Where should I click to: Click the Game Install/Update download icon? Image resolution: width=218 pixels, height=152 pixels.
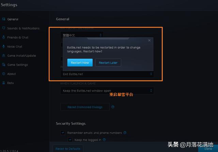pyautogui.click(x=4, y=56)
